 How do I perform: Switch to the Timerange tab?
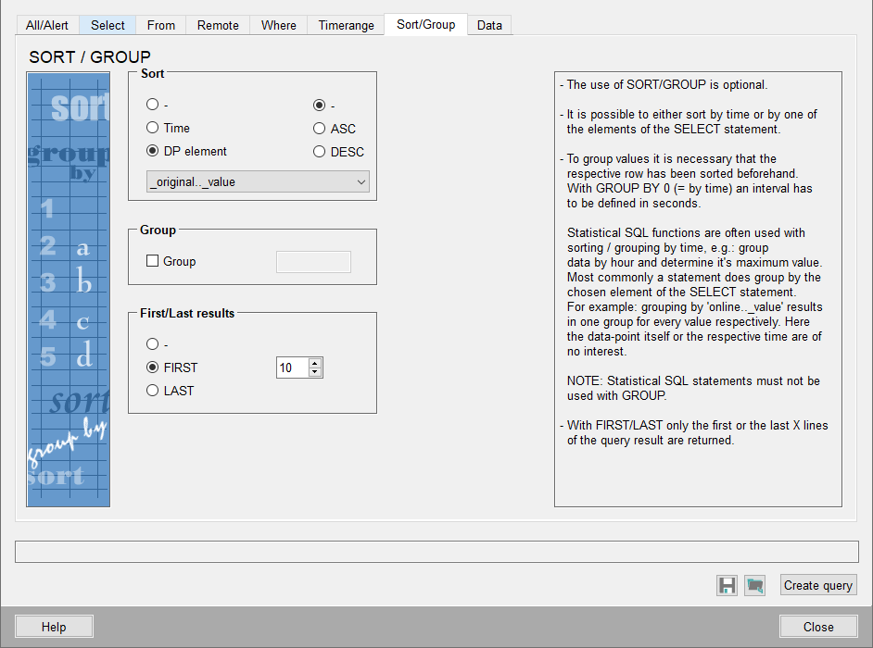tap(346, 25)
